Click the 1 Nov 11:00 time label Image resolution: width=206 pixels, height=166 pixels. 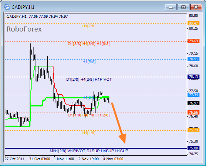point(64,159)
